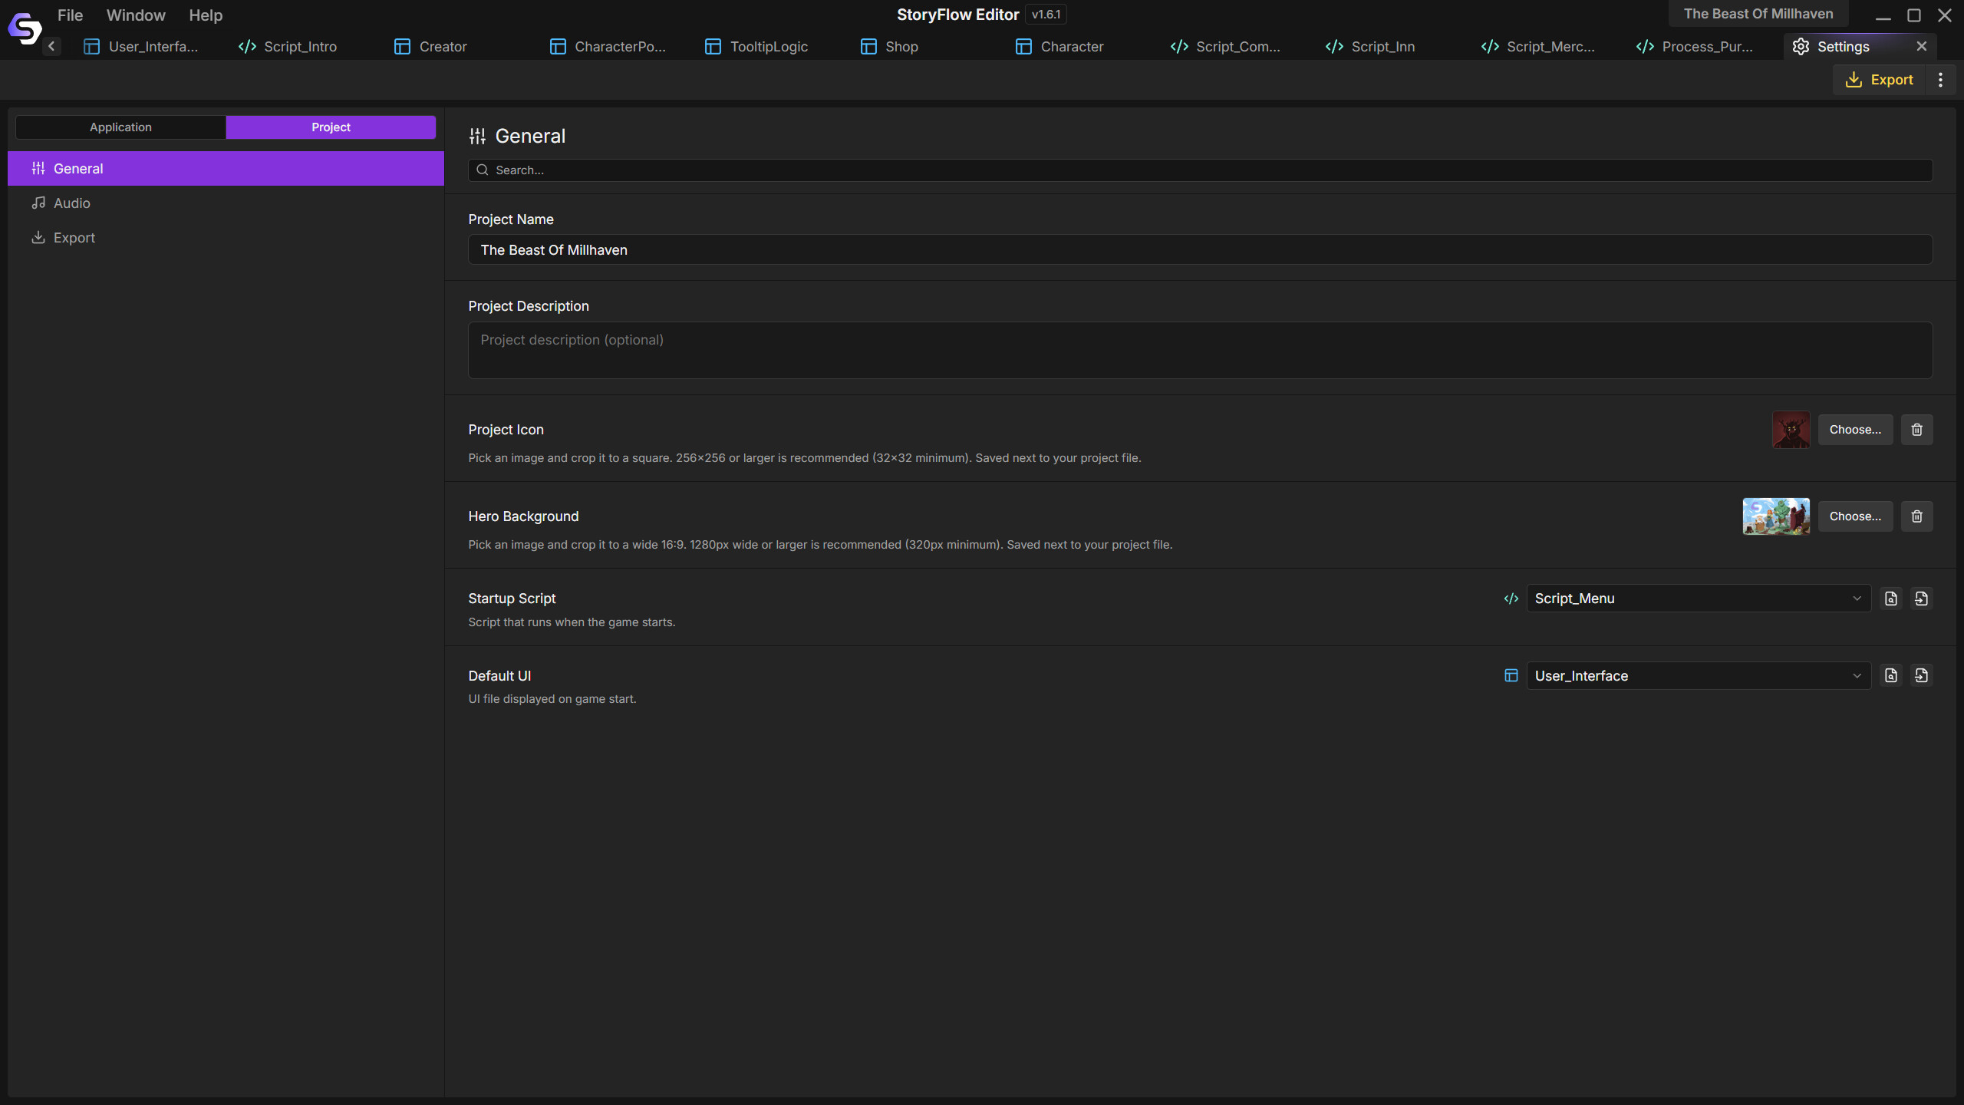Screen dimensions: 1964x1105
Task: Click the Script_Intro code tab icon
Action: 247,47
